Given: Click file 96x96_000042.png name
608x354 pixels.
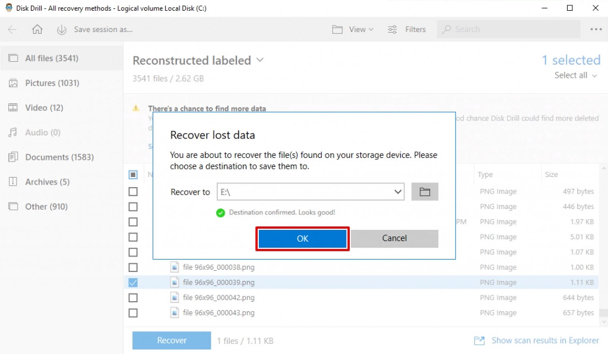Looking at the screenshot, I should (x=218, y=298).
